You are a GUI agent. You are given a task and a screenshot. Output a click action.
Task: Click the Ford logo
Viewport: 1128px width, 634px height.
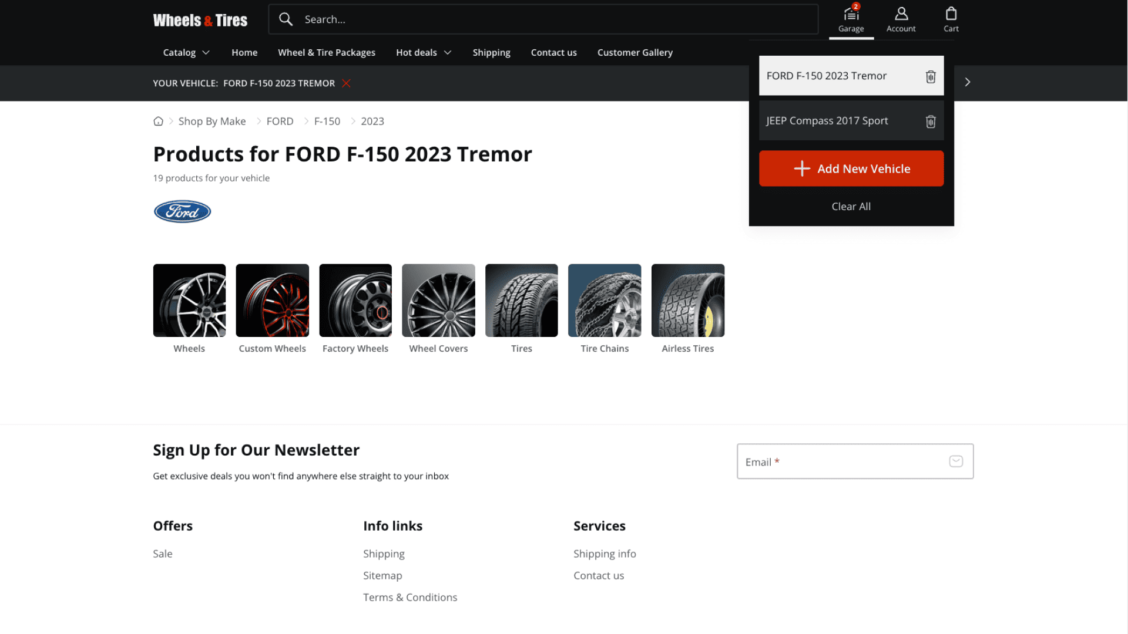click(182, 211)
